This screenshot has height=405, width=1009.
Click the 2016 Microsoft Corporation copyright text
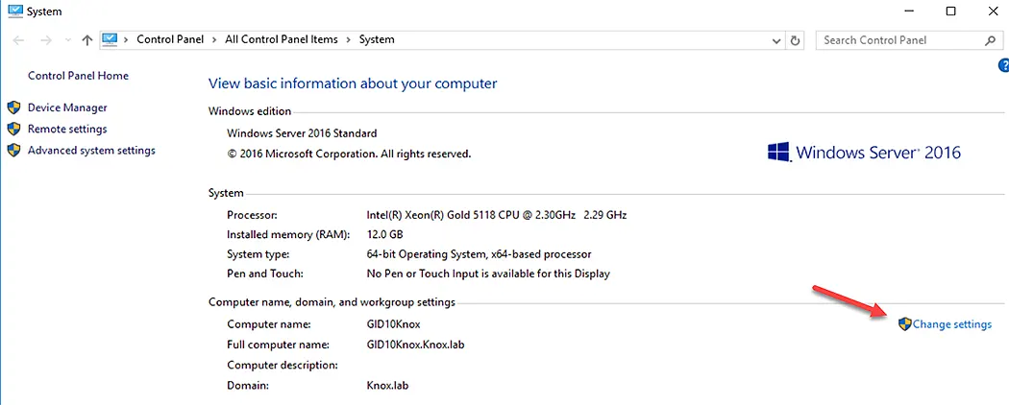click(350, 155)
